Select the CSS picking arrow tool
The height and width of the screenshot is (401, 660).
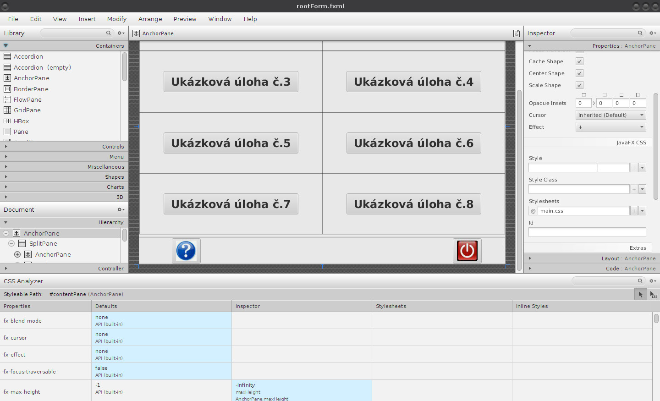click(641, 294)
